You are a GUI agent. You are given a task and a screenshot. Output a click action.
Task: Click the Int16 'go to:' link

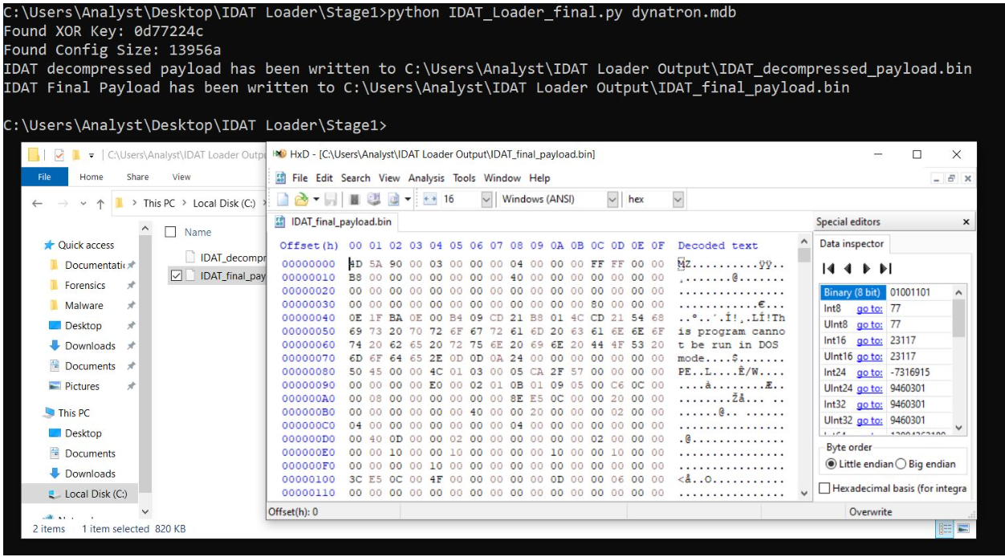coord(869,340)
